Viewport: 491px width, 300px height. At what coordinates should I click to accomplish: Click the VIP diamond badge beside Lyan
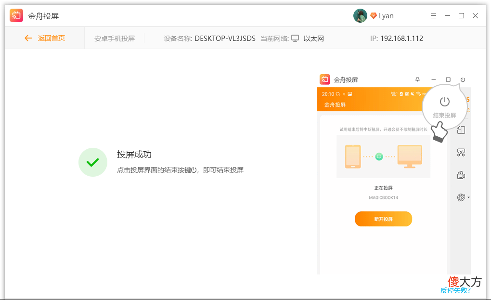[x=373, y=16]
